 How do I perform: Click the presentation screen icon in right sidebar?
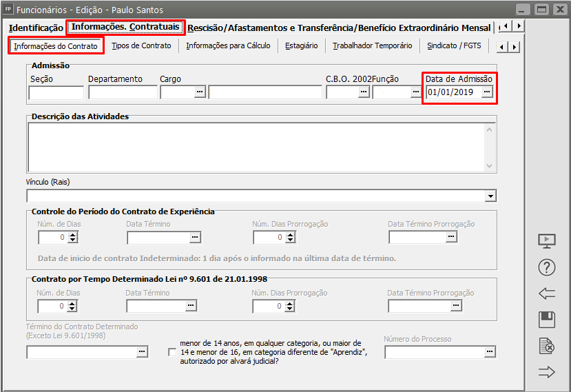546,241
